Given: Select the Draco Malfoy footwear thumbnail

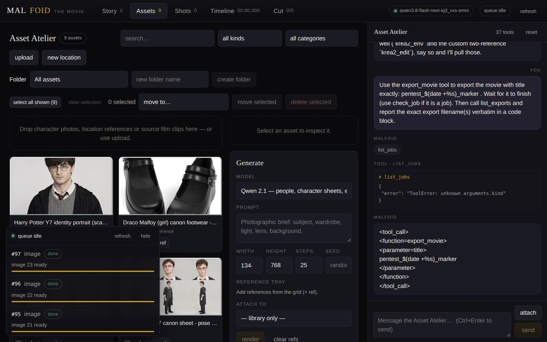Looking at the screenshot, I should click(x=170, y=186).
